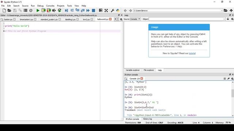Close the helloworld.py tab
Image resolution: width=234 pixels, height=131 pixels.
[110, 19]
